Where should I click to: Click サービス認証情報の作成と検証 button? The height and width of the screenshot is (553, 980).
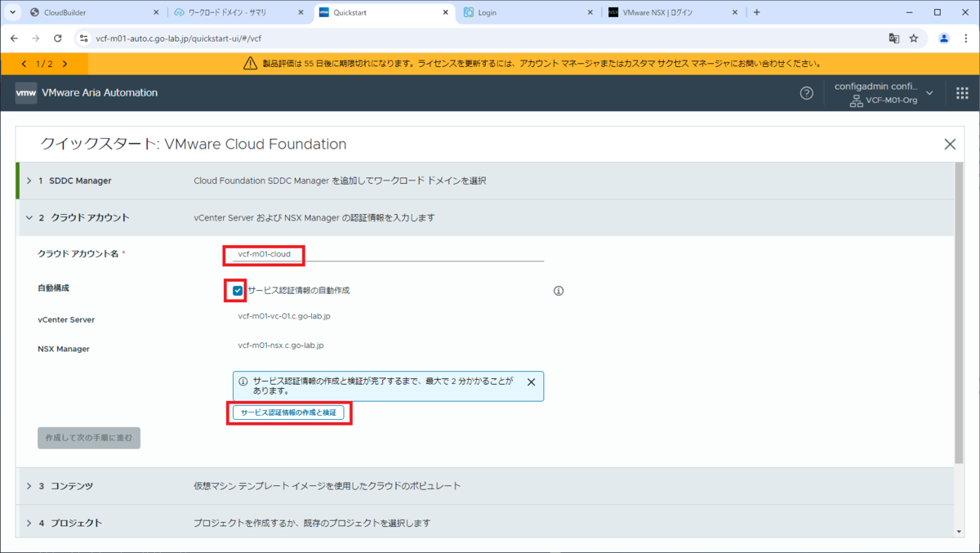click(x=288, y=413)
